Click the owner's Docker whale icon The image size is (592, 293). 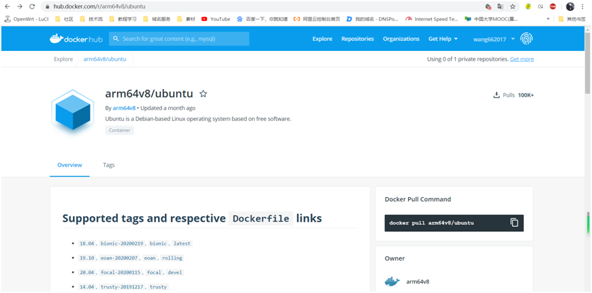(x=392, y=281)
